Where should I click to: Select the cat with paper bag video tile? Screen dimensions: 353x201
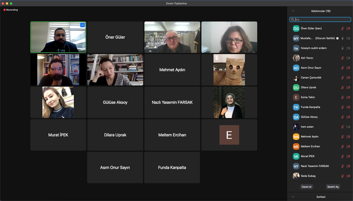point(229,70)
